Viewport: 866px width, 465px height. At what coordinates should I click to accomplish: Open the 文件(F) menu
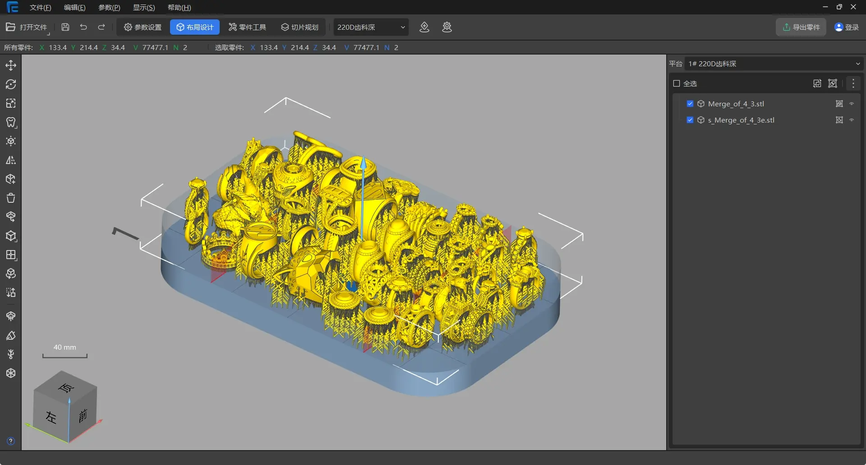coord(40,8)
